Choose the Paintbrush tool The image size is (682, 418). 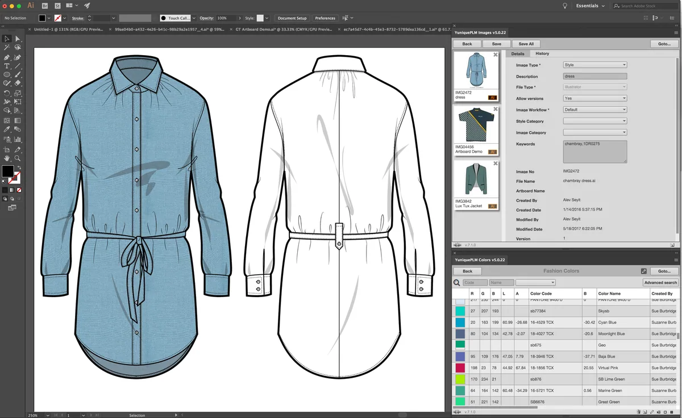17,74
